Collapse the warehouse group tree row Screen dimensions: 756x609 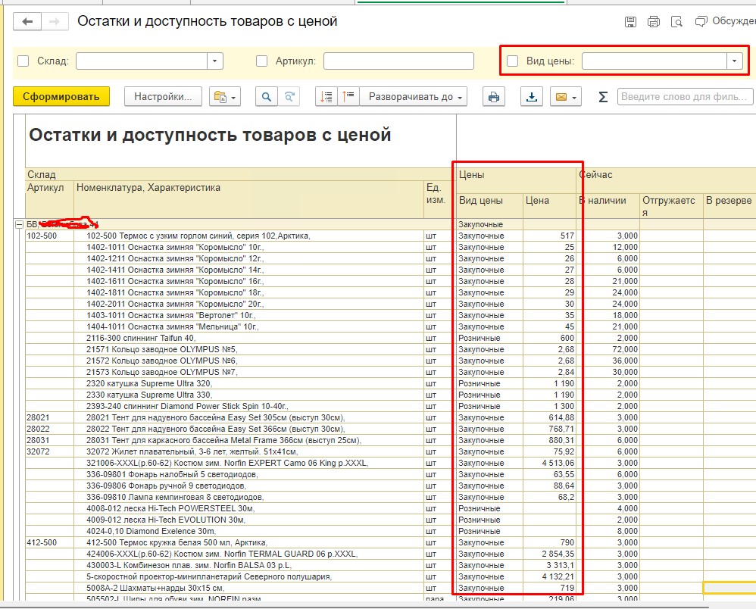pos(18,224)
